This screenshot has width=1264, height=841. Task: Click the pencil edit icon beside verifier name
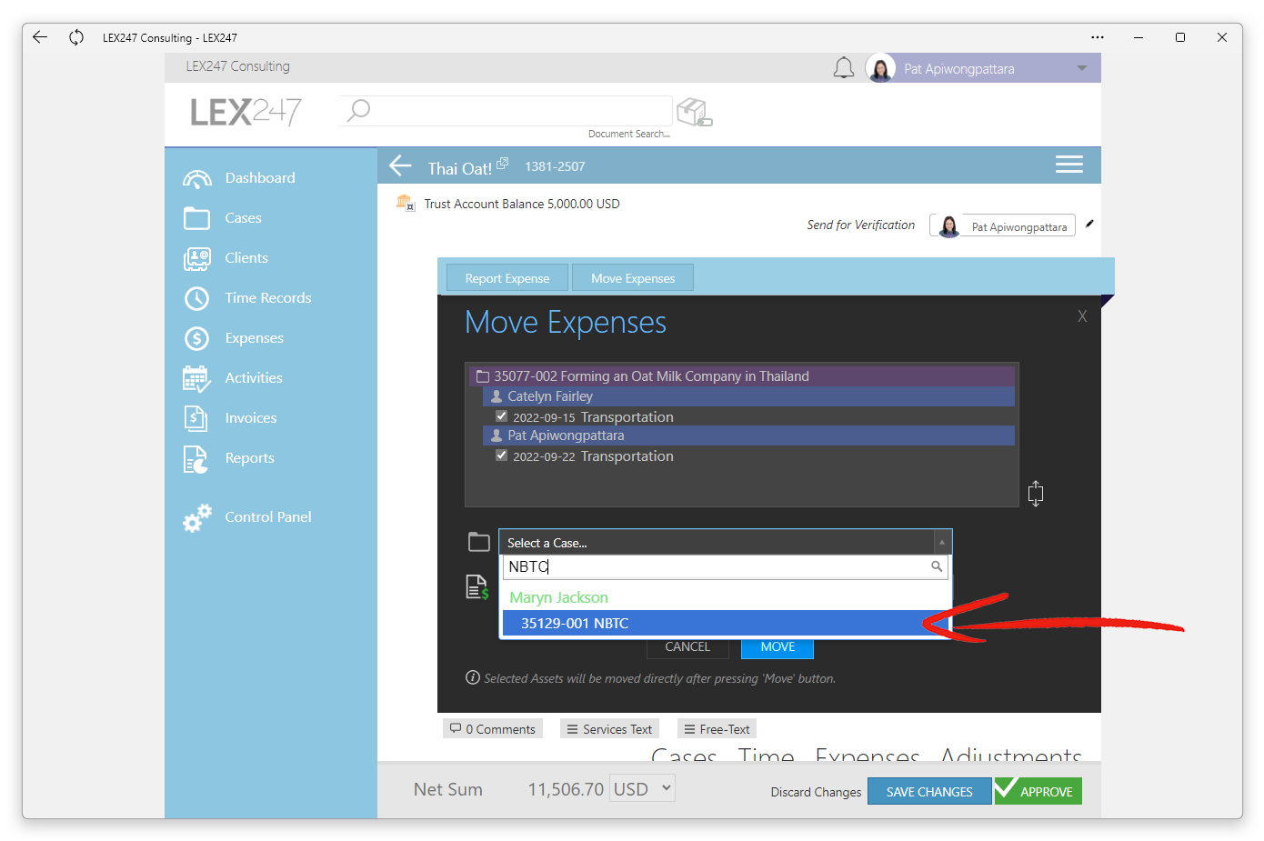pyautogui.click(x=1089, y=224)
